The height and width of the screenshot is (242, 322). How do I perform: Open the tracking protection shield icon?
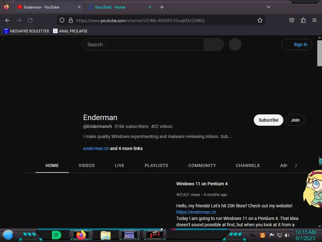click(x=62, y=20)
